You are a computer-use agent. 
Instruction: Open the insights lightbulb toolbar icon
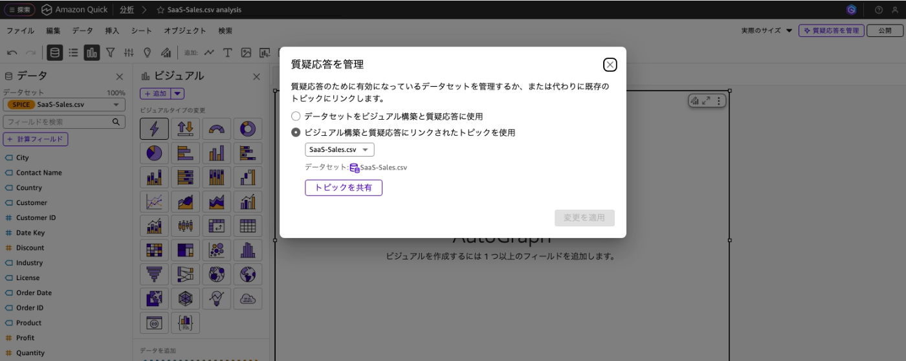coord(147,53)
